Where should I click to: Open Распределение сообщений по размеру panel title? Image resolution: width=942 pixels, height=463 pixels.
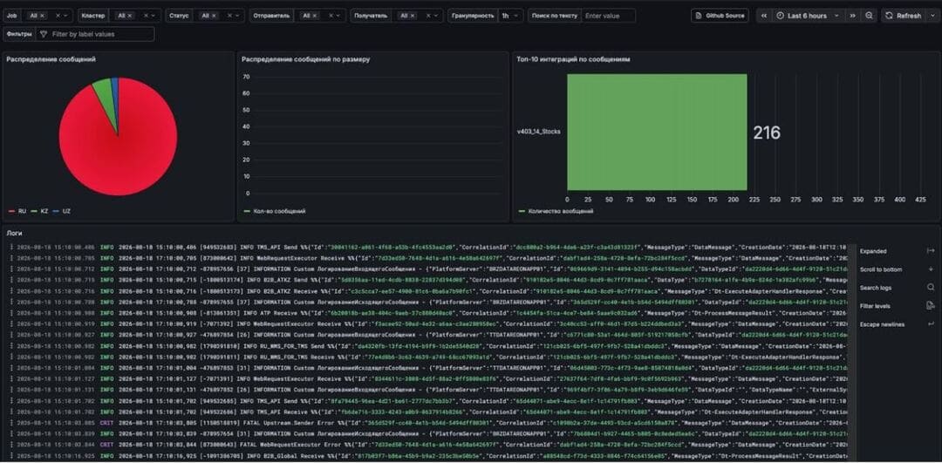[306, 59]
